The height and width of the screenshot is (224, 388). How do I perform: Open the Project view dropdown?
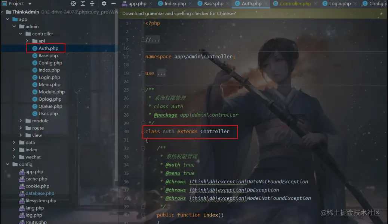30,4
